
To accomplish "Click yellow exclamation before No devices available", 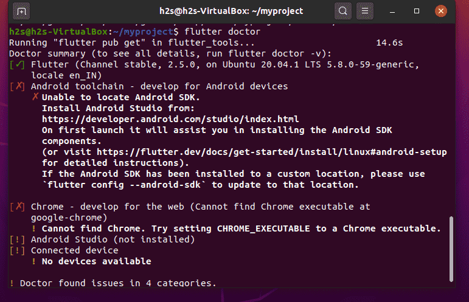I will coord(35,261).
